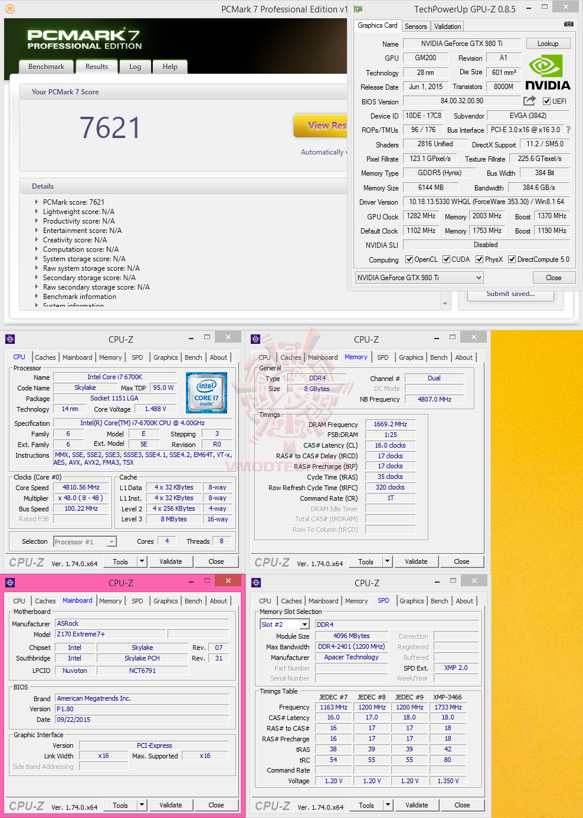Toggle the PhysX checkbox
This screenshot has width=583, height=818.
coord(480,259)
